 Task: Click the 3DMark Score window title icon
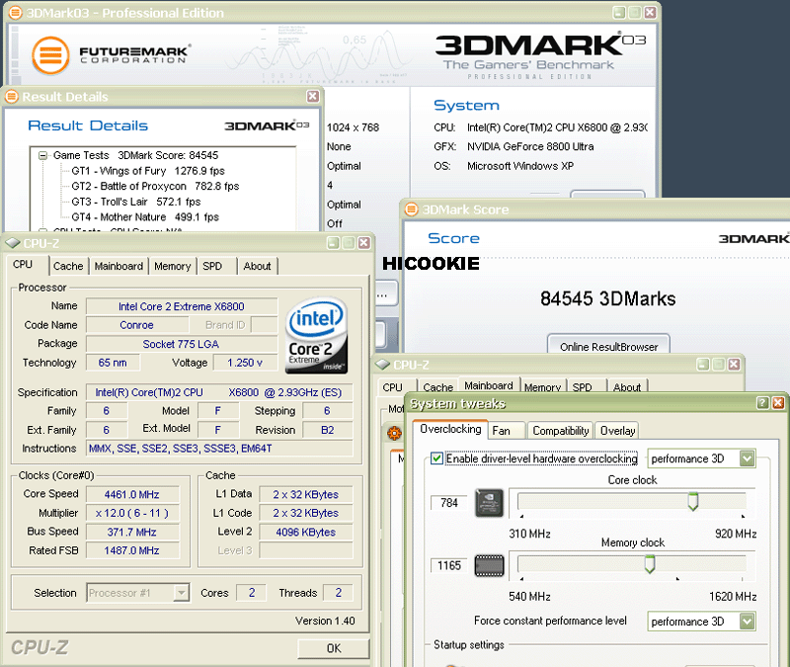411,208
